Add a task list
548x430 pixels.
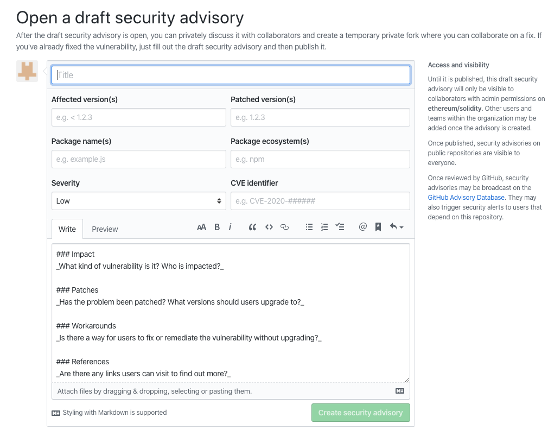(340, 227)
